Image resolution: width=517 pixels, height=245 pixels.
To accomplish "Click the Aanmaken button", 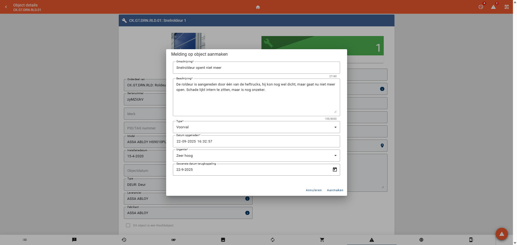I will [x=335, y=190].
